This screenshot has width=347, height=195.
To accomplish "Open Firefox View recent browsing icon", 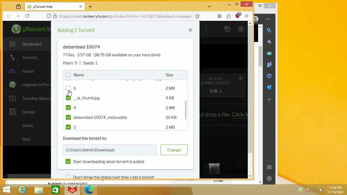I will coord(18,6).
